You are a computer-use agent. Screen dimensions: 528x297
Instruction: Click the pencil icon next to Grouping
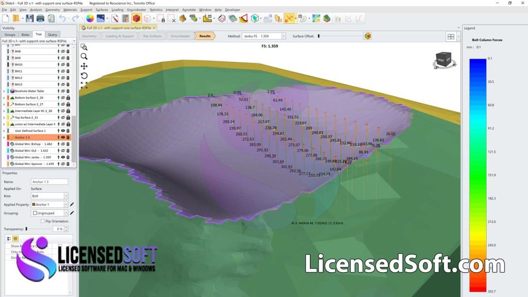(72, 213)
